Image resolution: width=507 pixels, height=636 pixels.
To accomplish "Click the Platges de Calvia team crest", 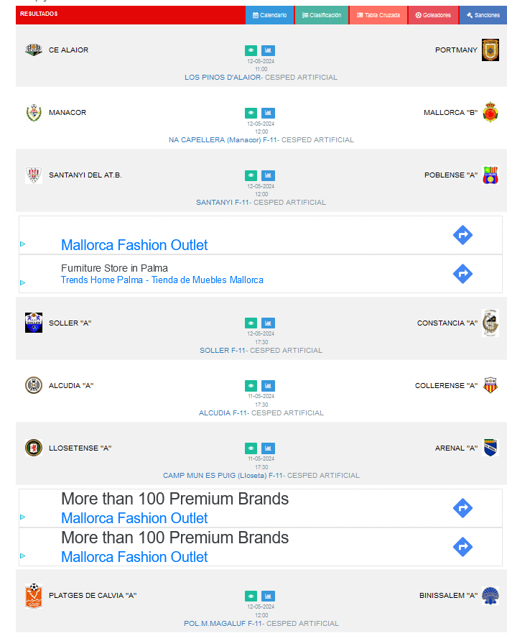I will [33, 596].
